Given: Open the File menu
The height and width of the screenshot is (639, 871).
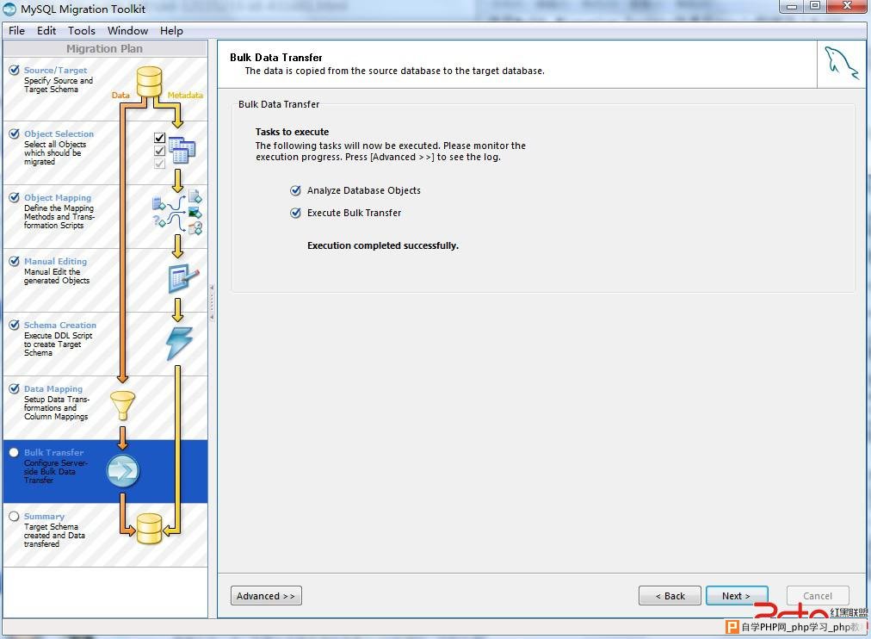Looking at the screenshot, I should click(x=16, y=30).
